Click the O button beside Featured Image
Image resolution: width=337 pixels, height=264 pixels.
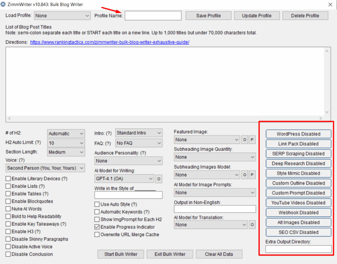(x=245, y=140)
